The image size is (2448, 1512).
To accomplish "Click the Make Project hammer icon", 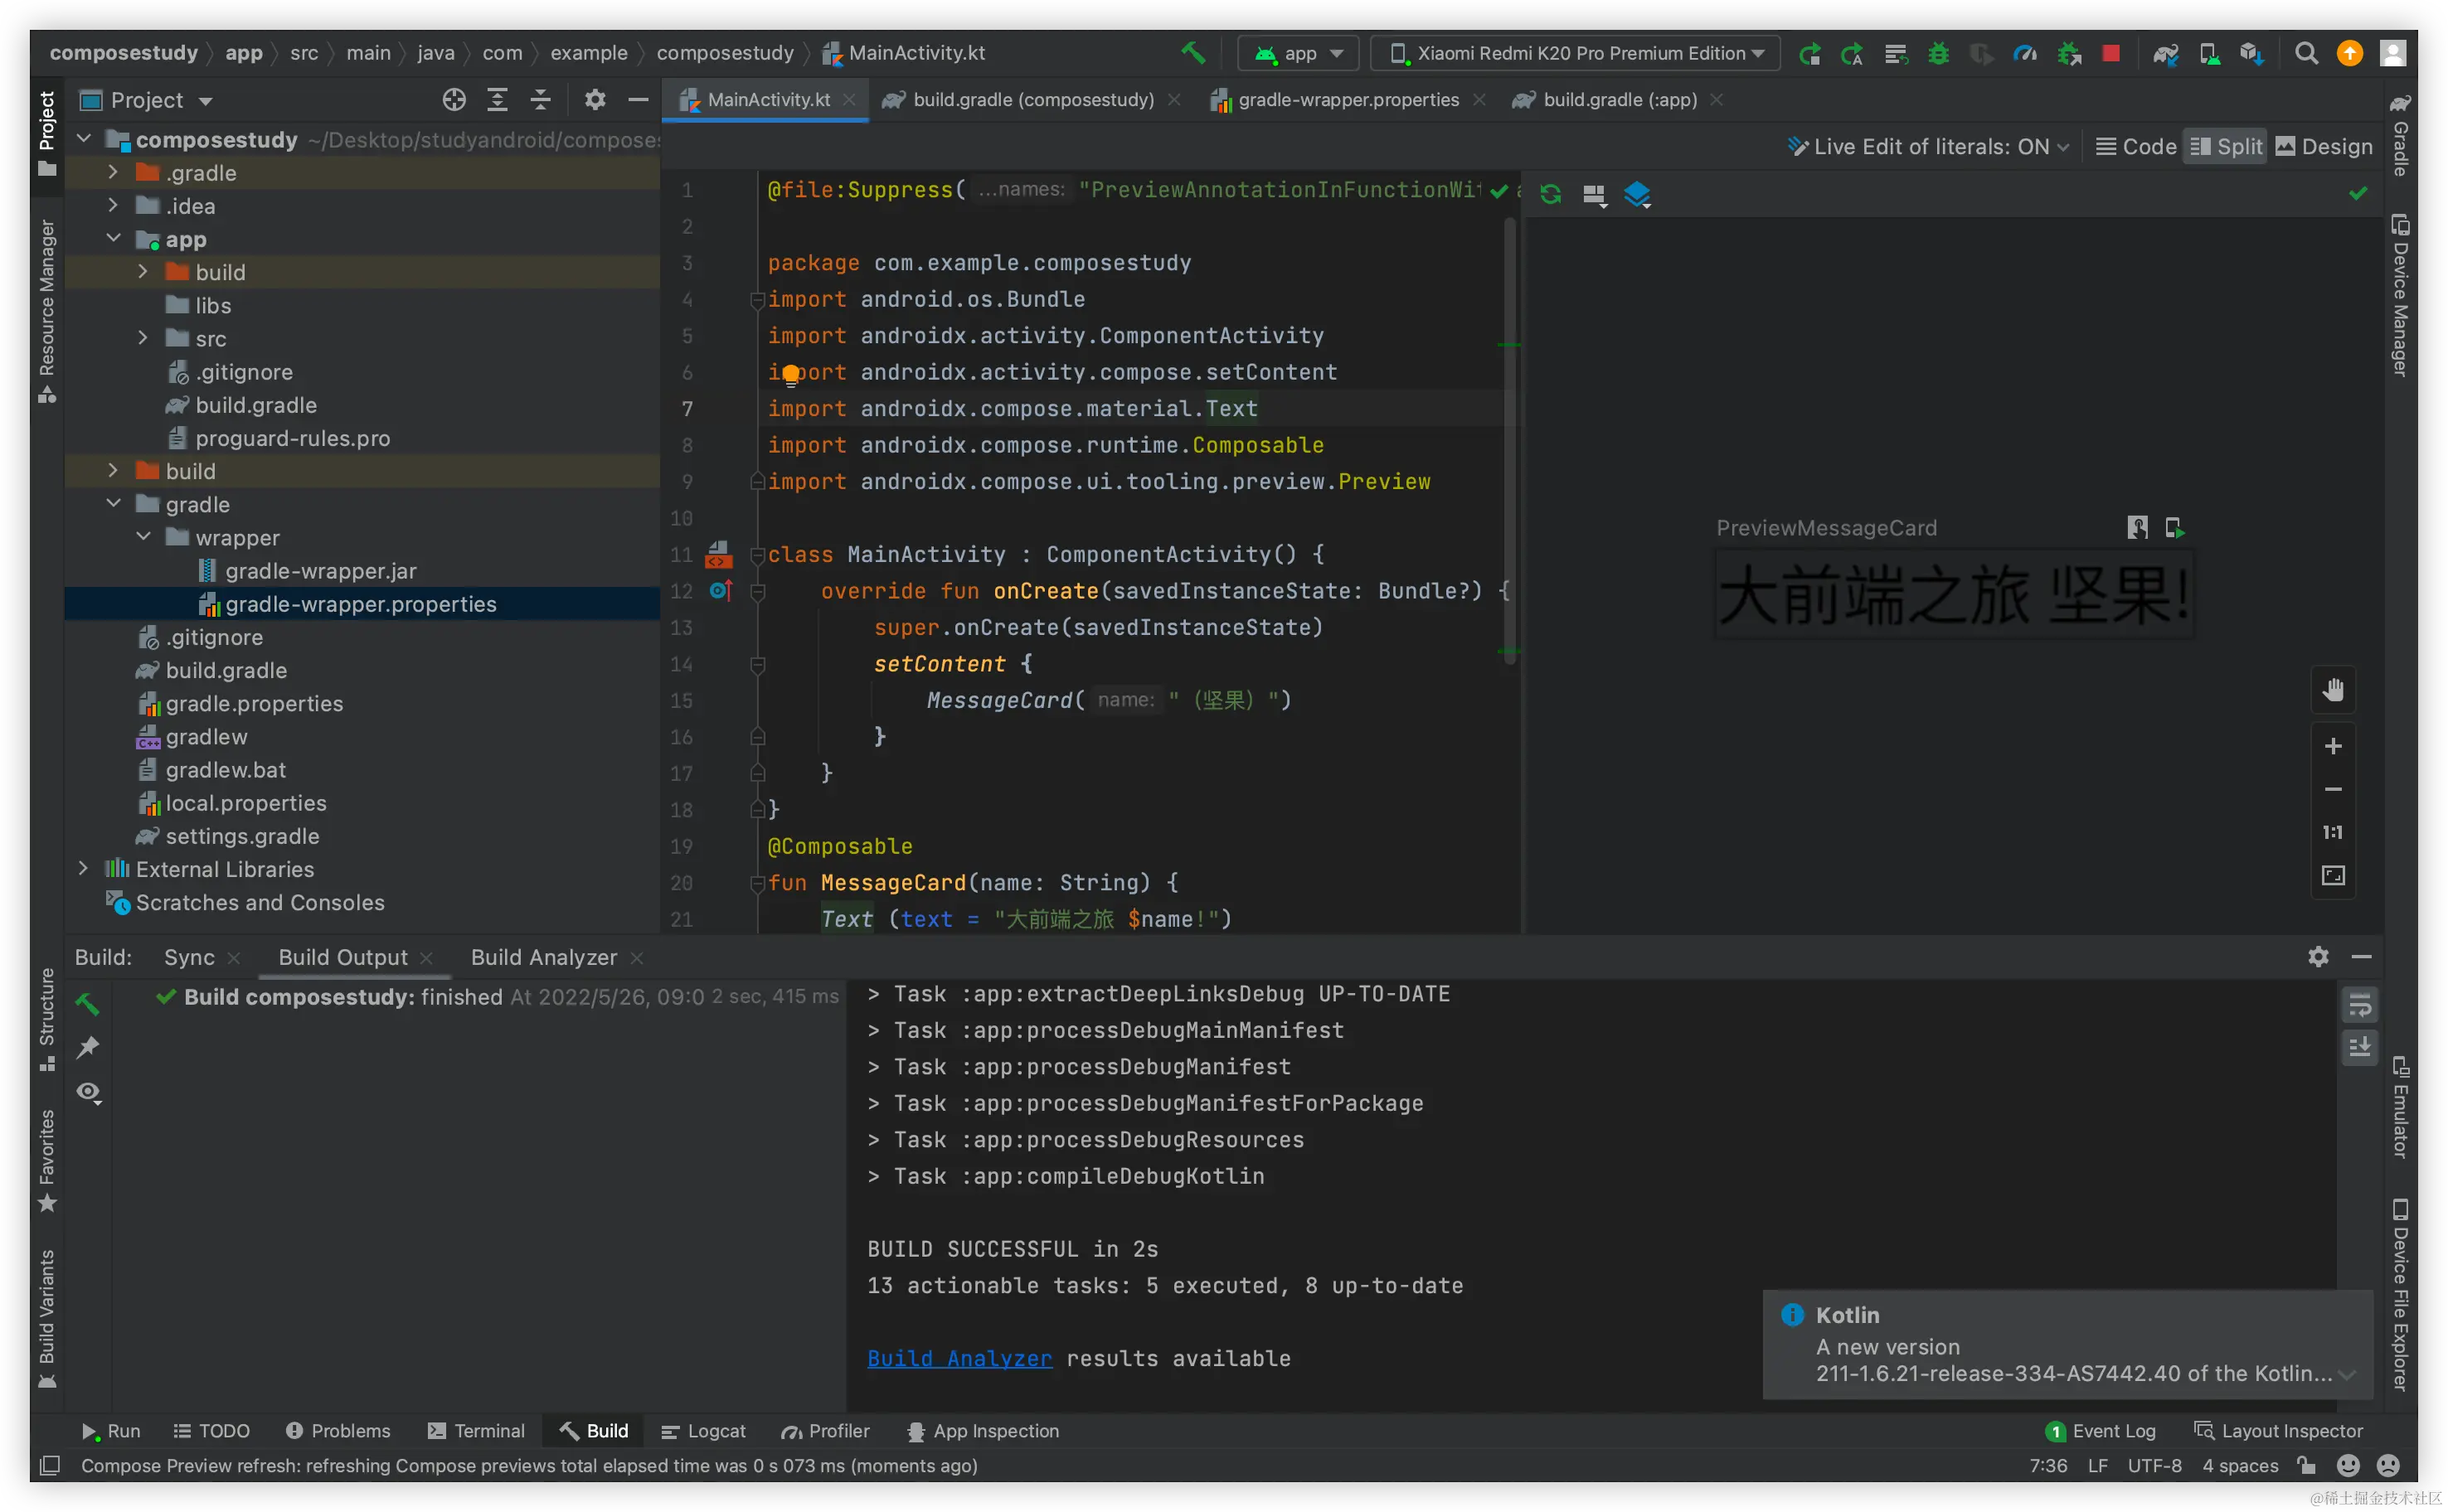I will (1192, 52).
